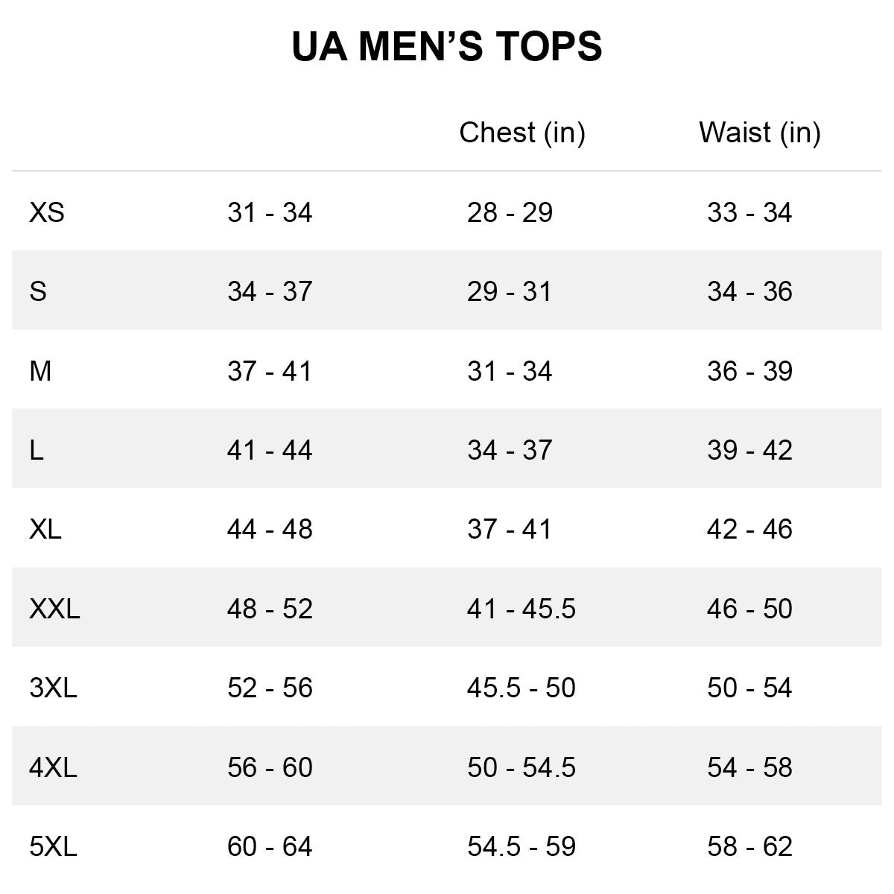This screenshot has width=894, height=894.
Task: Select the M size row label
Action: pyautogui.click(x=40, y=371)
